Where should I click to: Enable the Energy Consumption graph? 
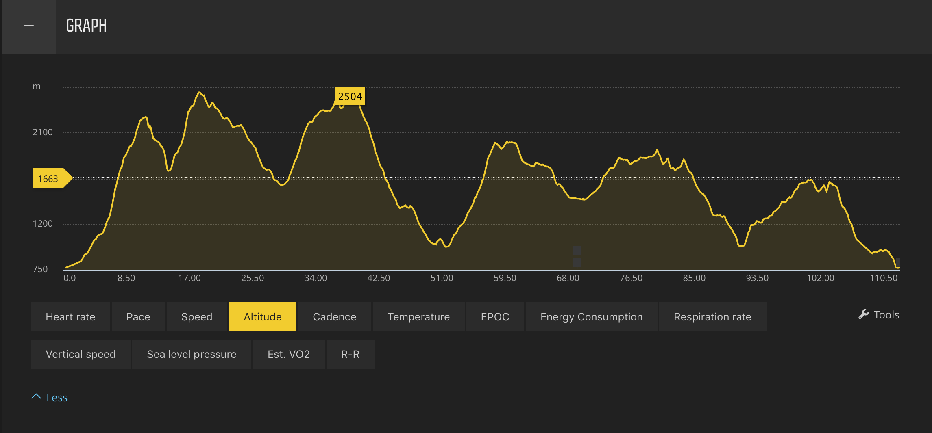click(x=591, y=317)
